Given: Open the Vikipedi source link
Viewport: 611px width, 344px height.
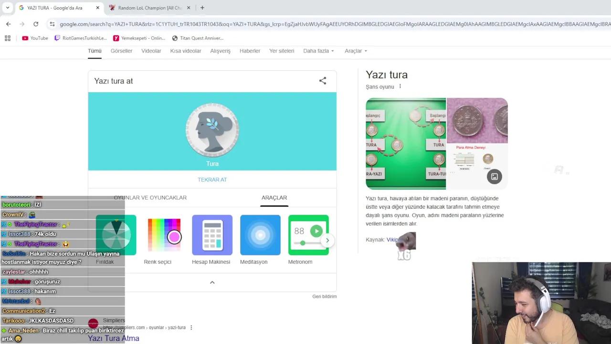Looking at the screenshot, I should click(x=393, y=240).
